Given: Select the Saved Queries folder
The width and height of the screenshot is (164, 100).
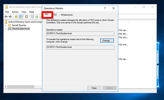Looking at the screenshot, I should 19,25.
